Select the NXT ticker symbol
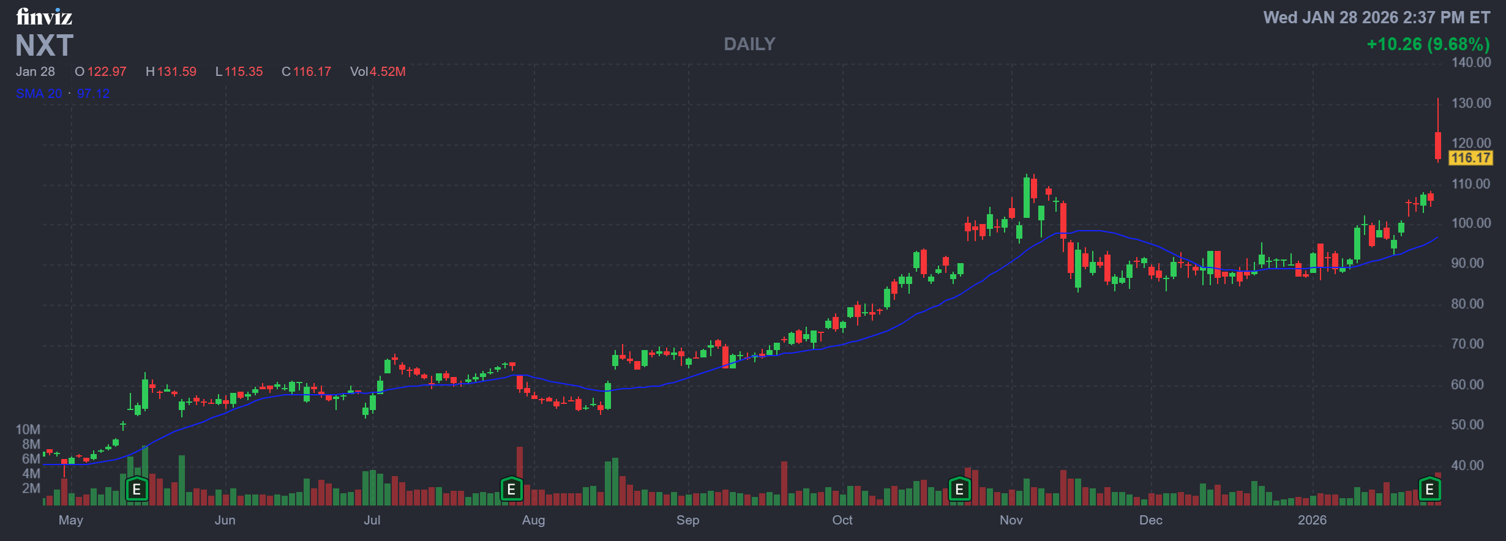The height and width of the screenshot is (541, 1506). 44,46
